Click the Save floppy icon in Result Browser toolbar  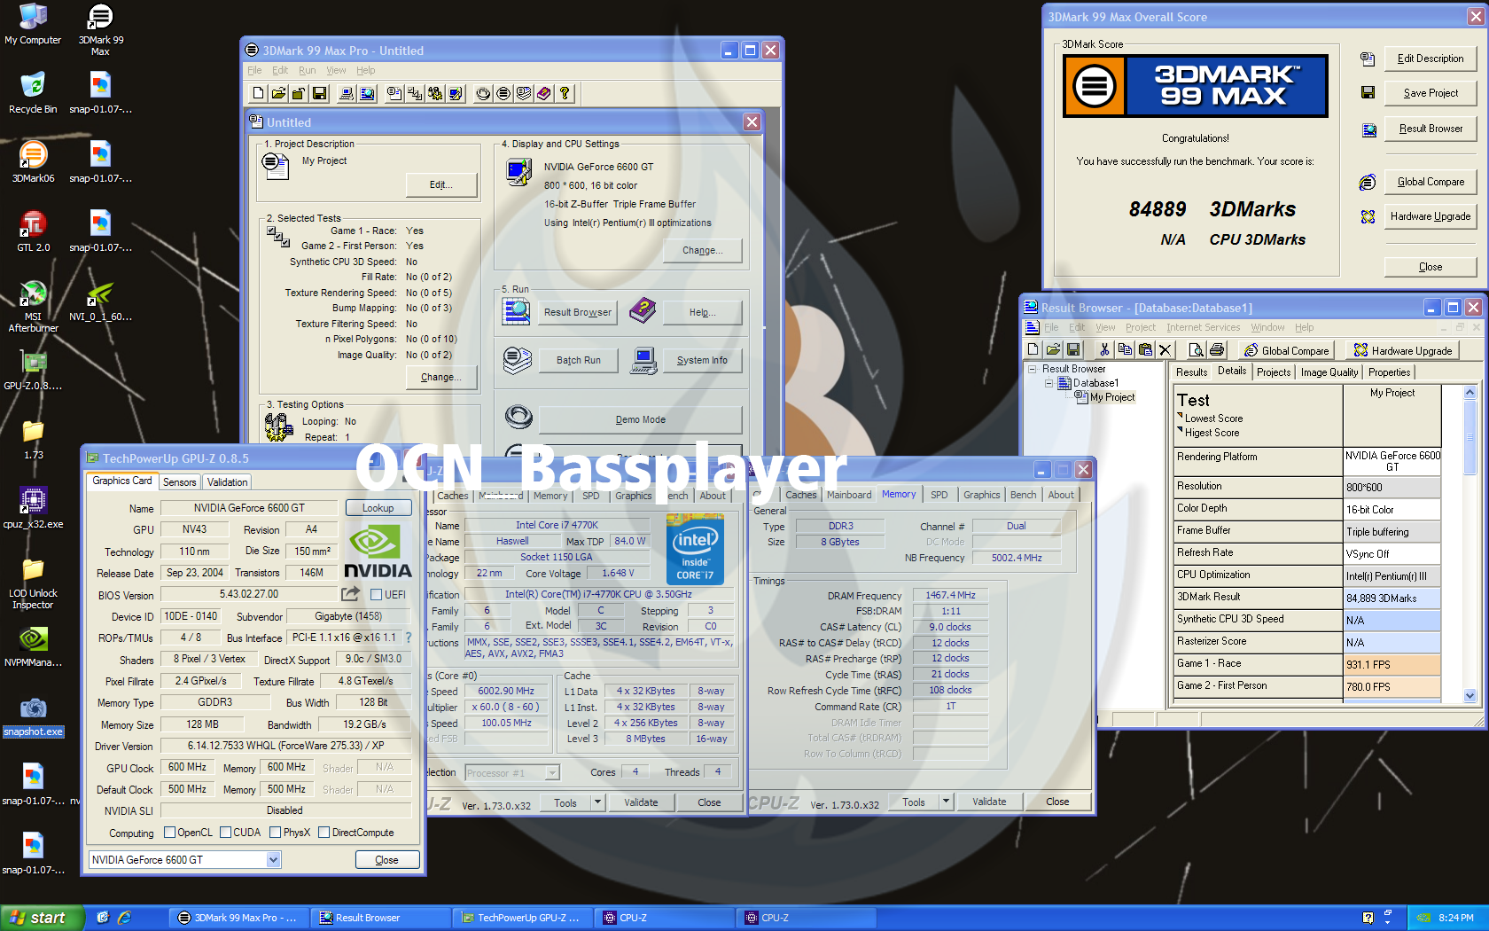coord(1073,350)
